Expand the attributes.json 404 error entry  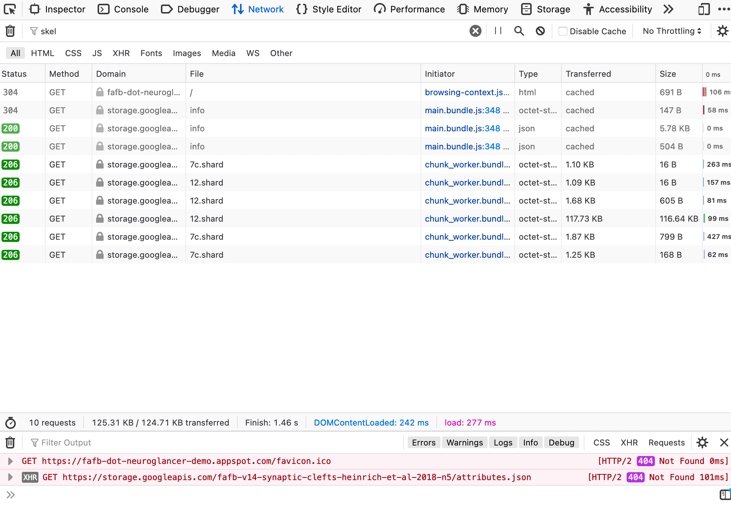pos(10,477)
